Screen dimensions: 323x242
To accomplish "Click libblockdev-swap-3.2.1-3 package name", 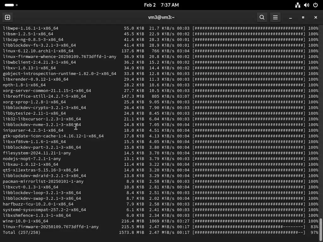I will 42,199.
